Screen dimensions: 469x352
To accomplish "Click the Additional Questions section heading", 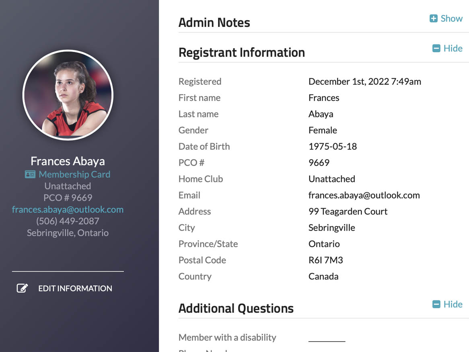I will tap(236, 308).
